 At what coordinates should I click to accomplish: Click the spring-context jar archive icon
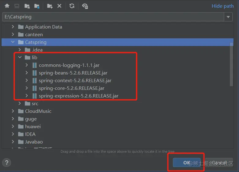click(x=35, y=81)
